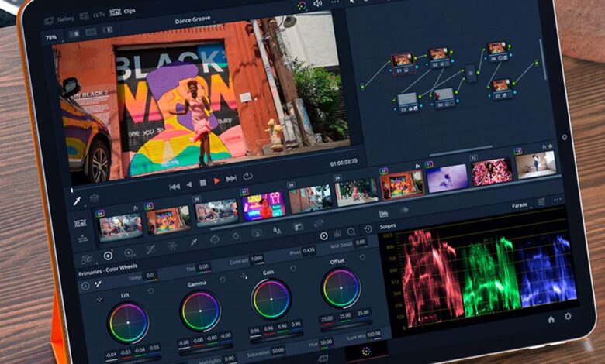The width and height of the screenshot is (605, 364).
Task: Select the highlighted clip thumbnail 10
Action: pyautogui.click(x=402, y=184)
